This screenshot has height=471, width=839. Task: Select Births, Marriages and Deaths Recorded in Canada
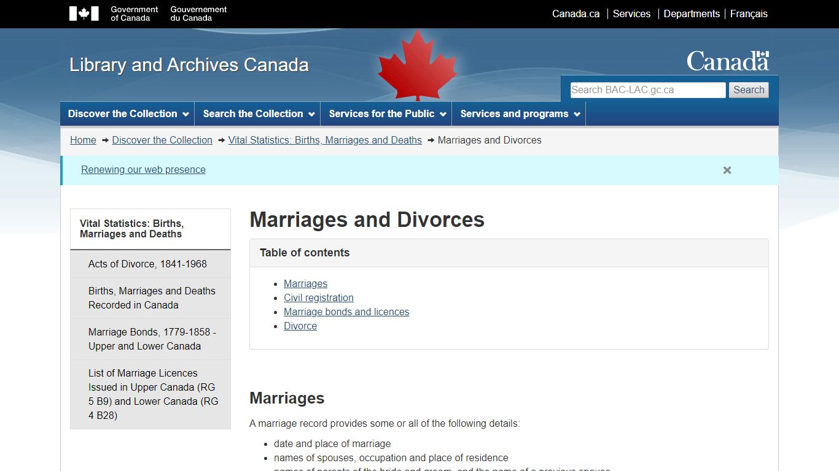150,298
